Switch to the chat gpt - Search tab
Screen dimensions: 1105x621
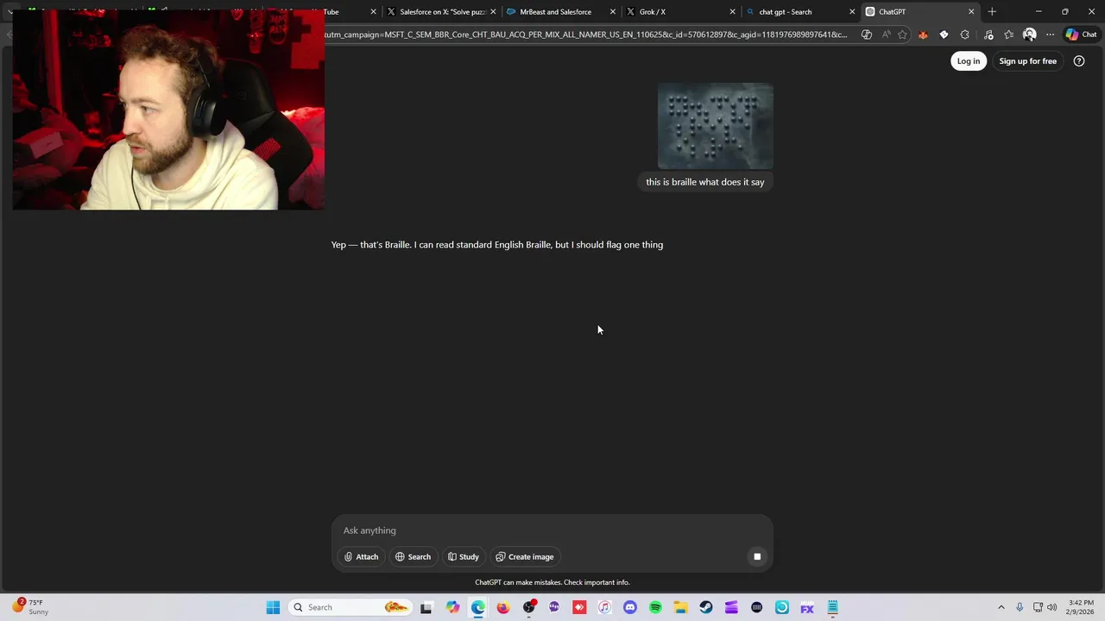[794, 12]
